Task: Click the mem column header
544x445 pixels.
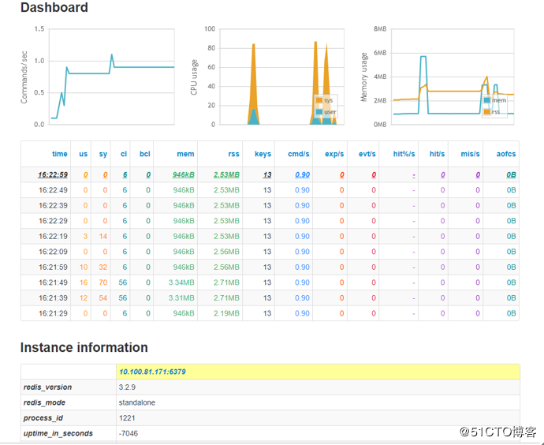Action: point(186,154)
